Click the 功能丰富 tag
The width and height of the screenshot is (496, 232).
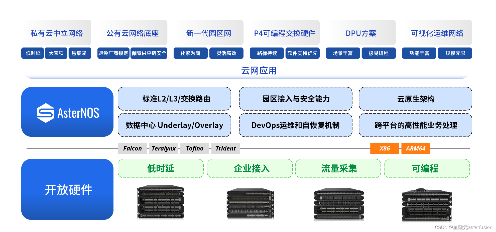[x=419, y=53]
